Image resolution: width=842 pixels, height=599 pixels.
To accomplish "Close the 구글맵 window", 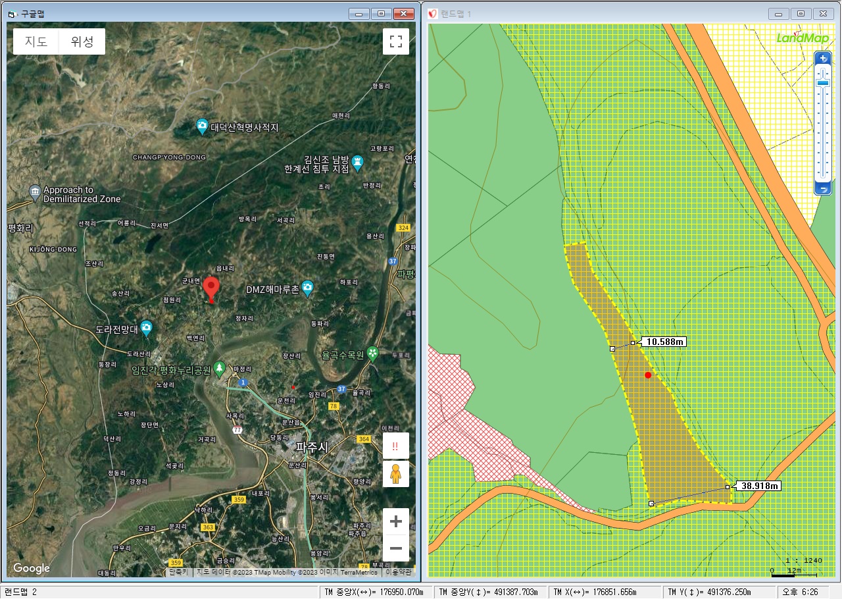I will click(x=403, y=14).
